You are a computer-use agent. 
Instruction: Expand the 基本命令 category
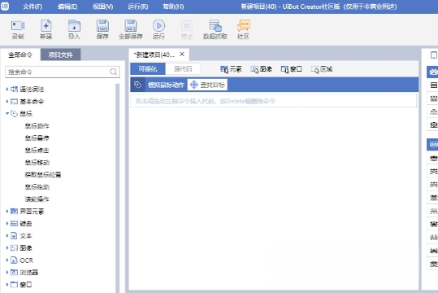(x=7, y=101)
